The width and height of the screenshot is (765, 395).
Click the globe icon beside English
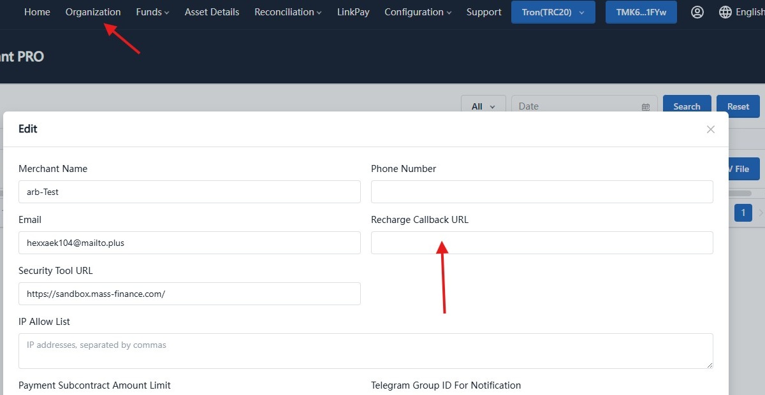725,11
